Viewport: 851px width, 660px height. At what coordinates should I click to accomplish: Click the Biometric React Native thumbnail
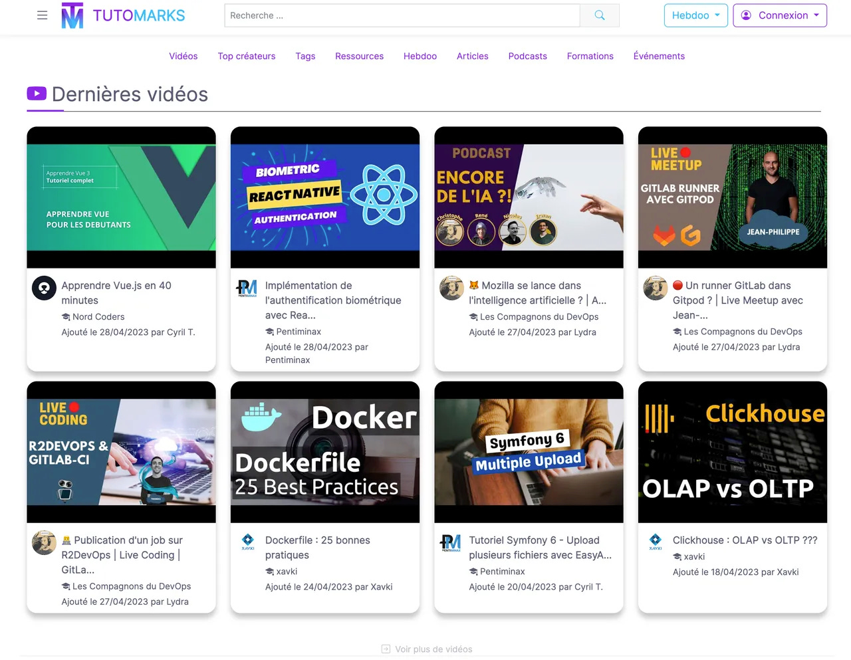coord(325,197)
